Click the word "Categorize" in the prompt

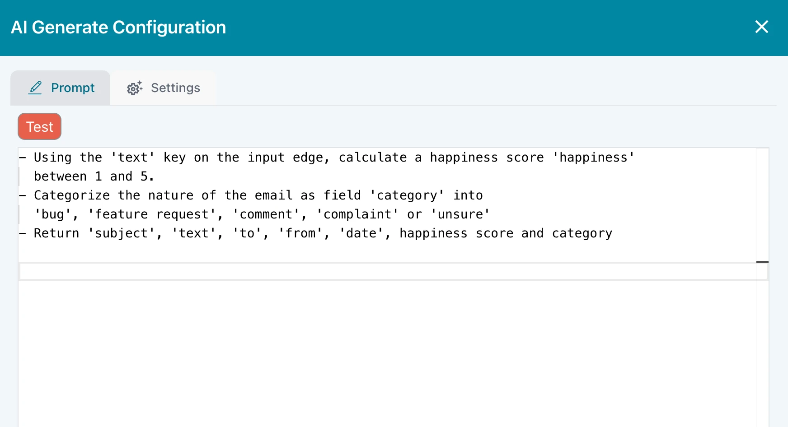pos(72,195)
